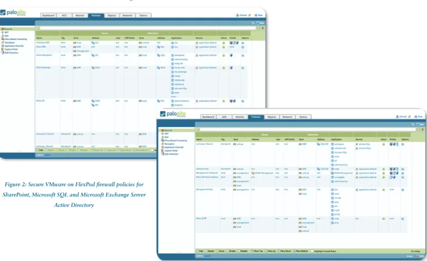427x261 pixels.
Task: Open Decryption policies in front window
Action: coord(168,144)
